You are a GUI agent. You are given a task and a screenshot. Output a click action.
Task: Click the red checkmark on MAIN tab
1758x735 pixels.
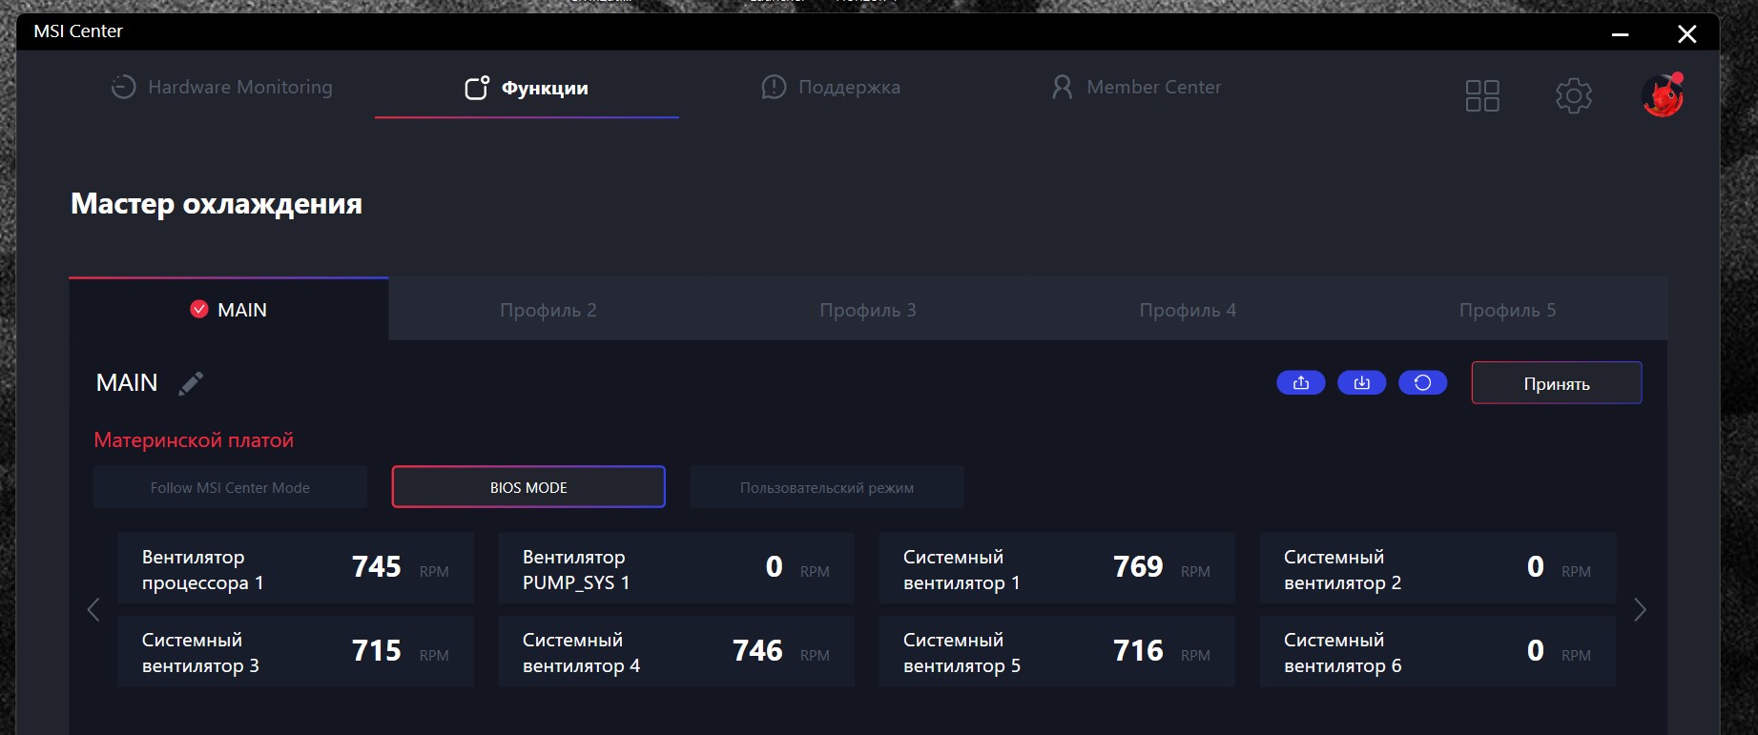coord(199,309)
